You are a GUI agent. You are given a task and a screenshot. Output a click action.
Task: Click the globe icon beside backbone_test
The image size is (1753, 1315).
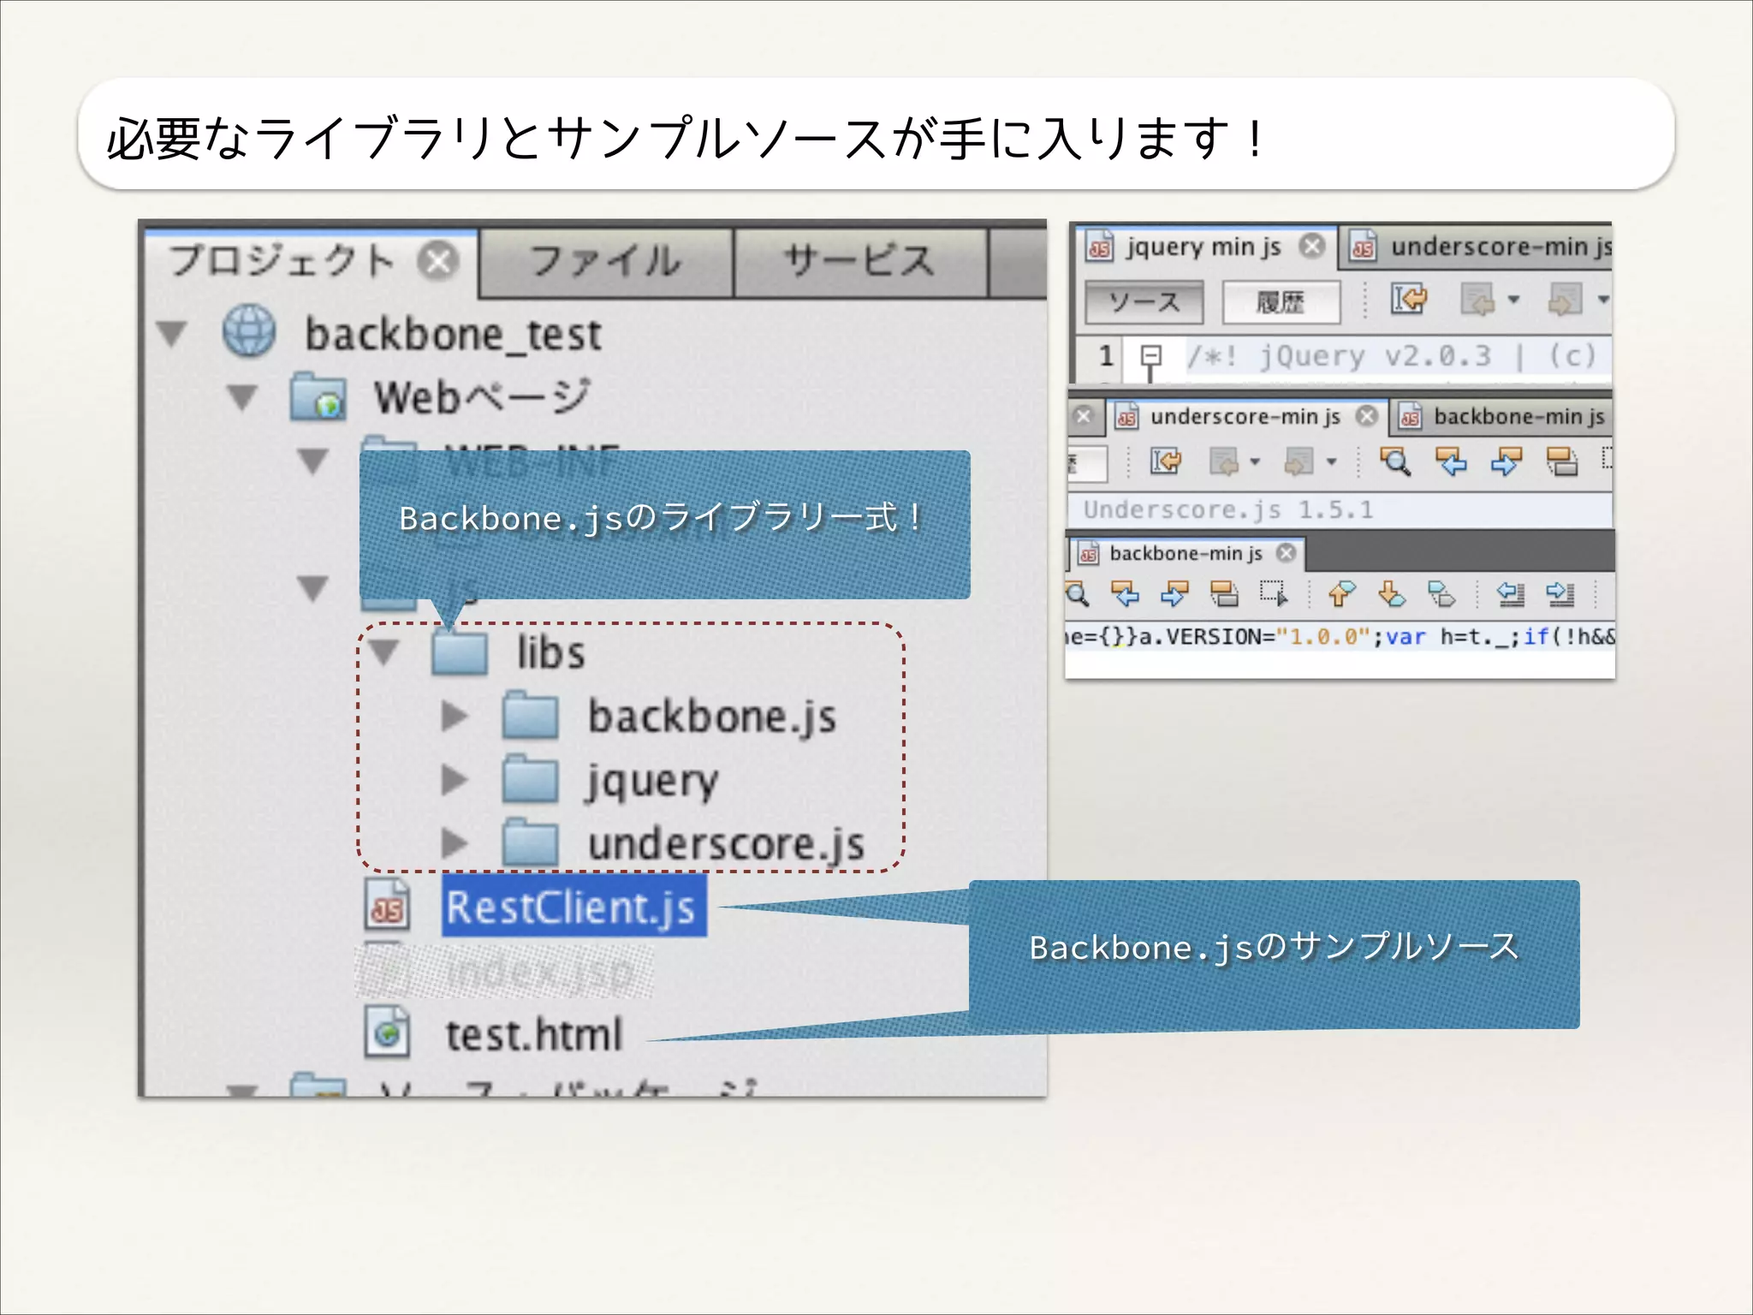[249, 331]
